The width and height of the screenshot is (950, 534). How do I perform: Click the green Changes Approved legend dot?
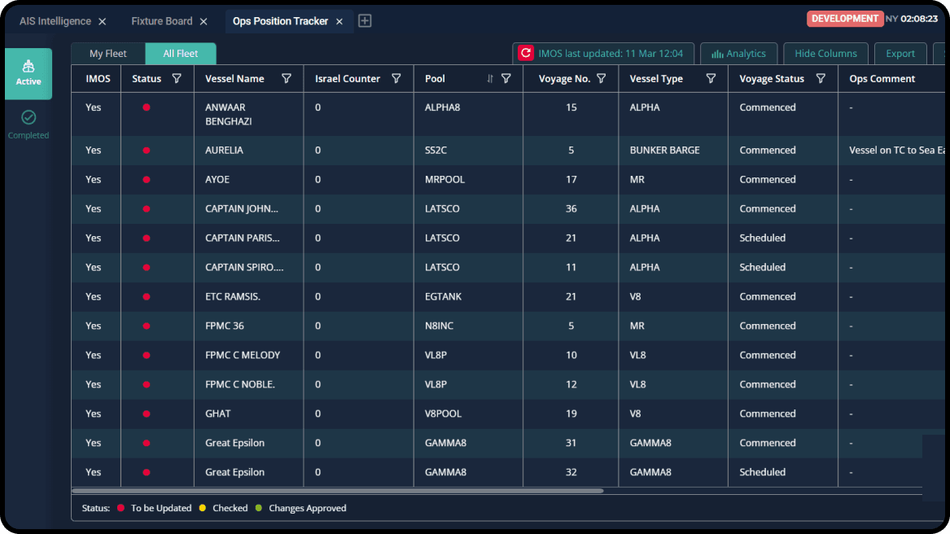[259, 508]
